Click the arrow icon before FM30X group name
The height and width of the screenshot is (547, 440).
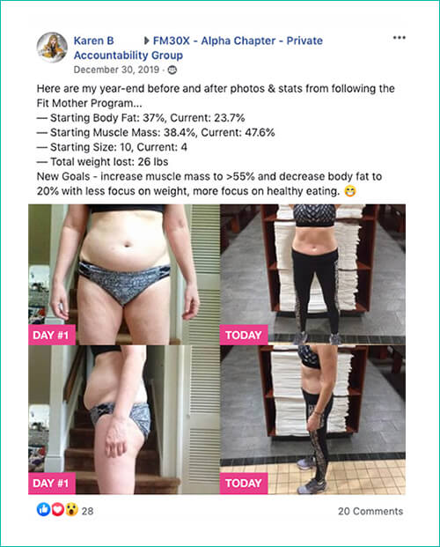(x=147, y=41)
